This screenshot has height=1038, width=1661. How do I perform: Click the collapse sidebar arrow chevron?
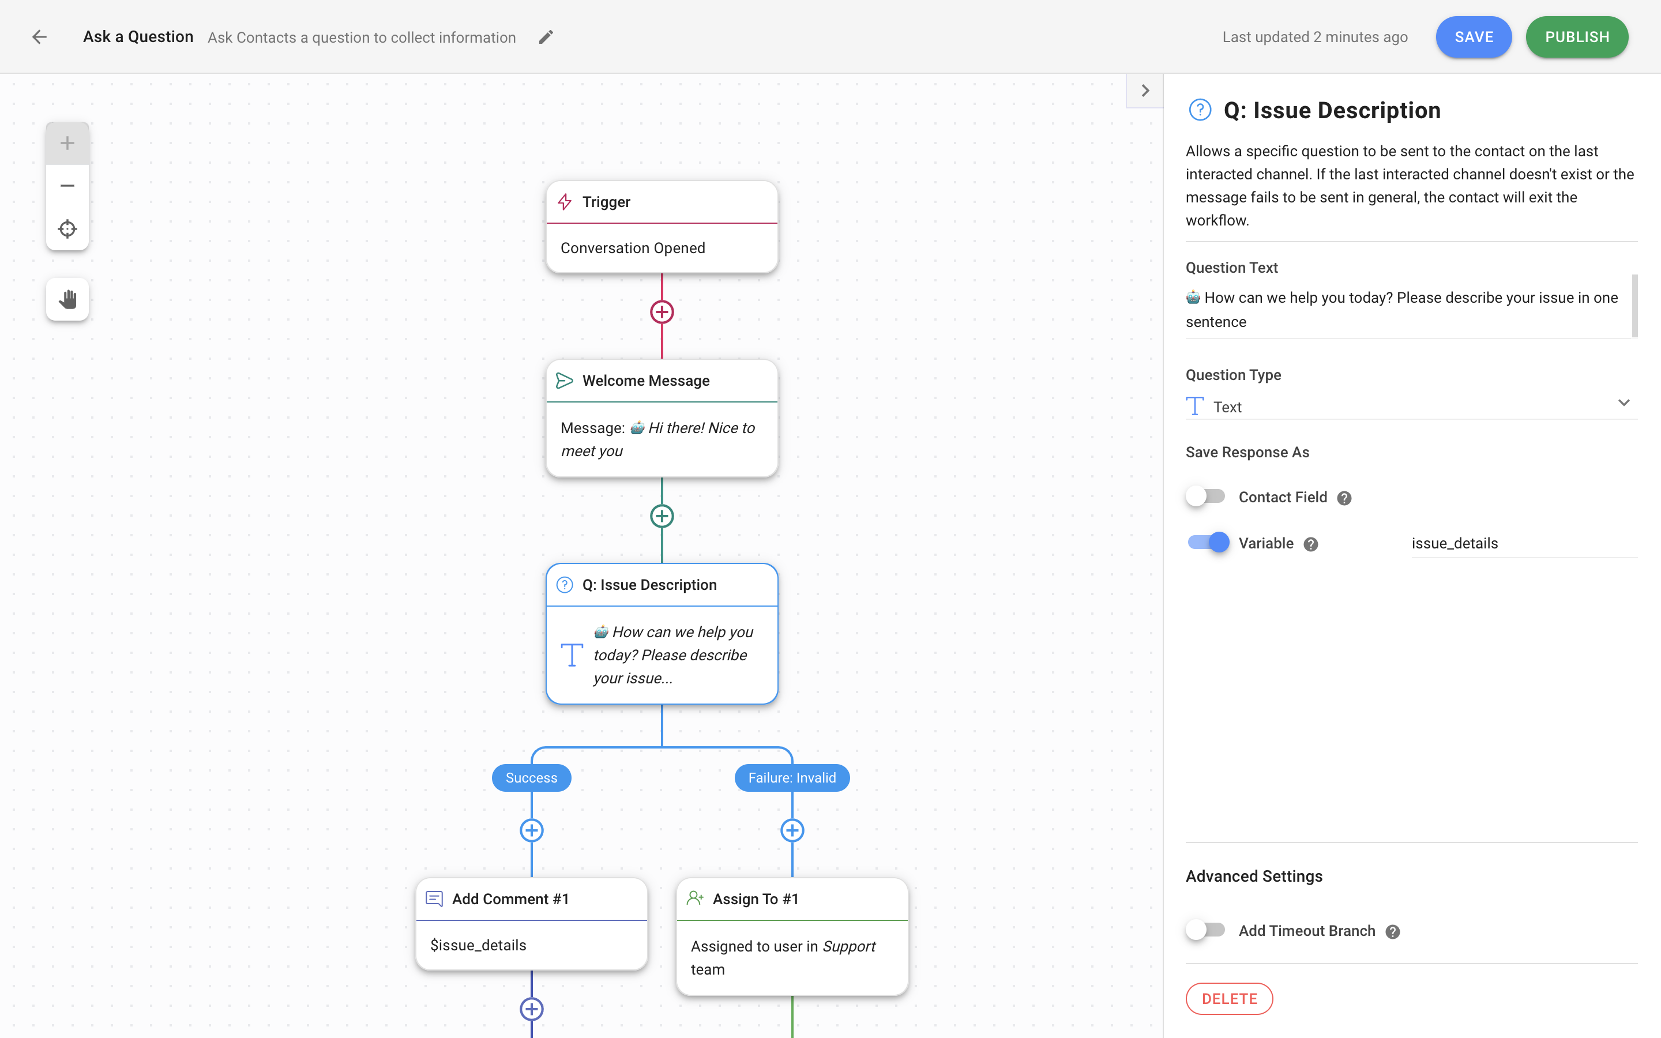click(x=1144, y=91)
